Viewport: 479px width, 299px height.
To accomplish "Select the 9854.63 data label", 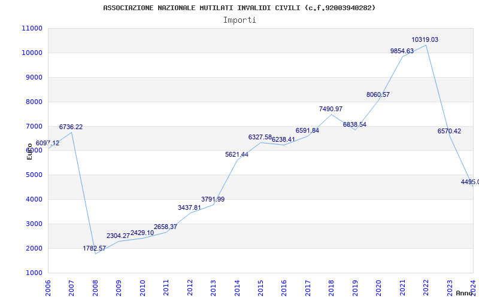I will 402,51.
